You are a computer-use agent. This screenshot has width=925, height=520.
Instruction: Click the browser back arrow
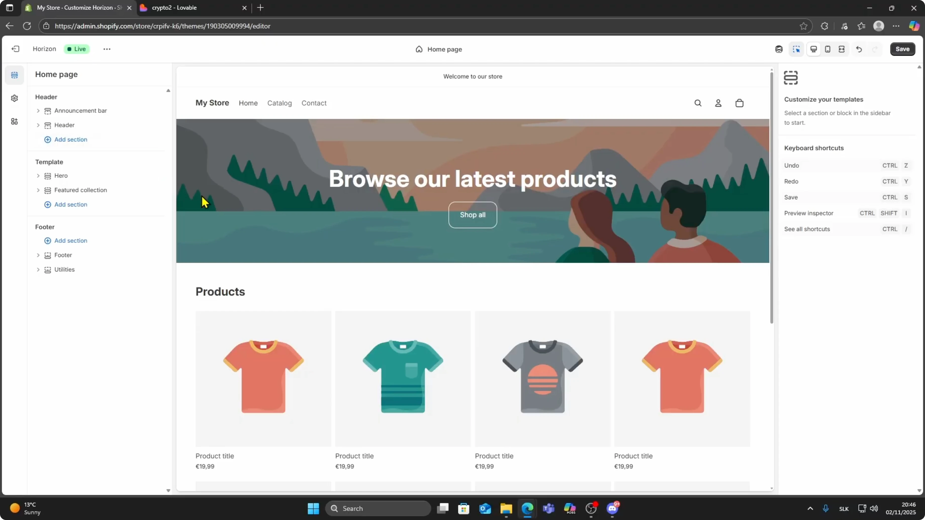[9, 26]
